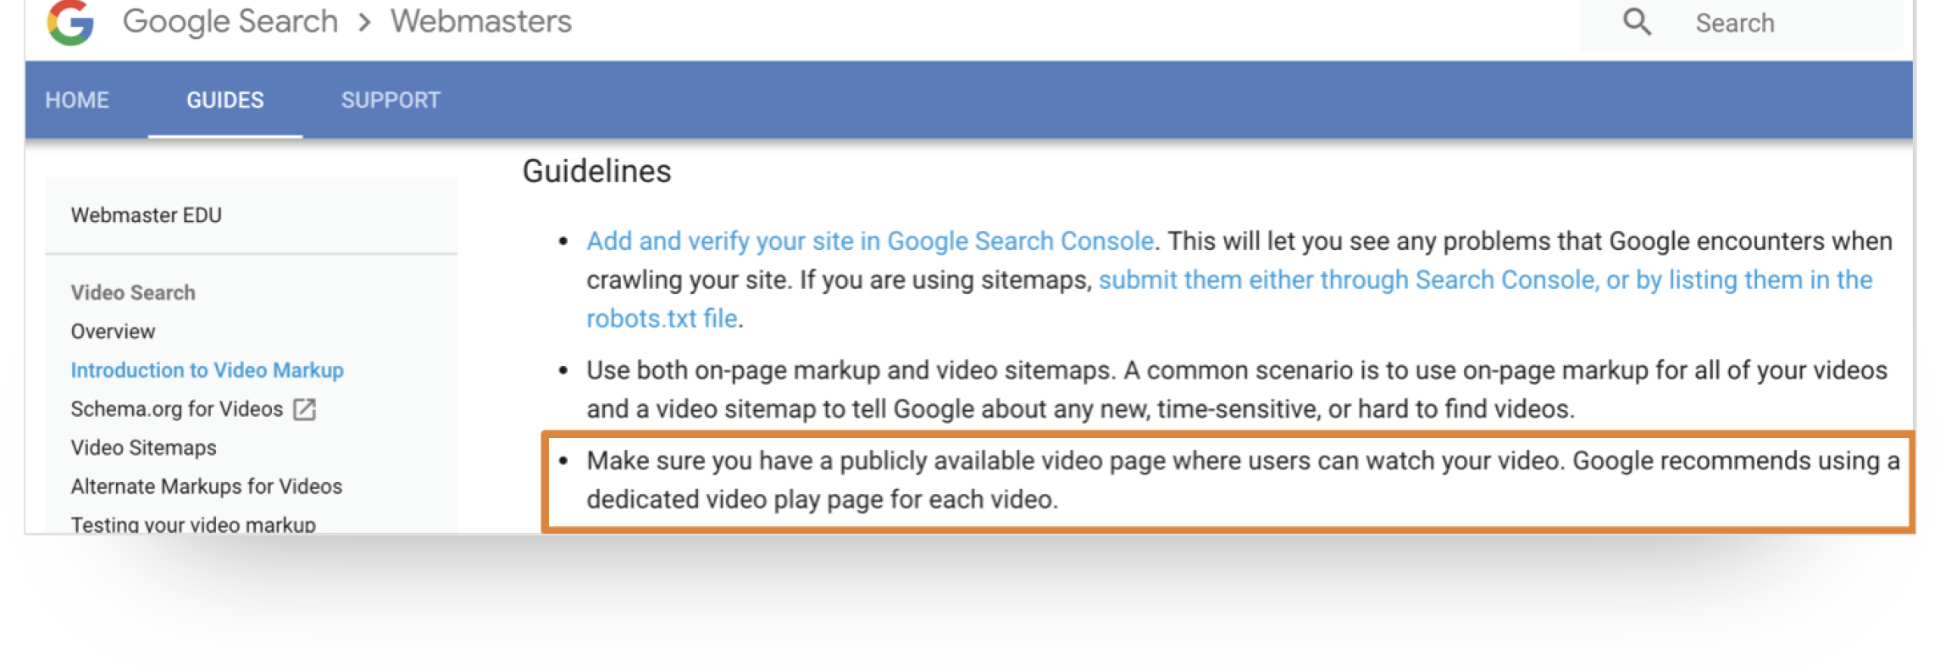Select Webmaster EDU in the sidebar
Viewport: 1940px width, 671px height.
[x=147, y=215]
